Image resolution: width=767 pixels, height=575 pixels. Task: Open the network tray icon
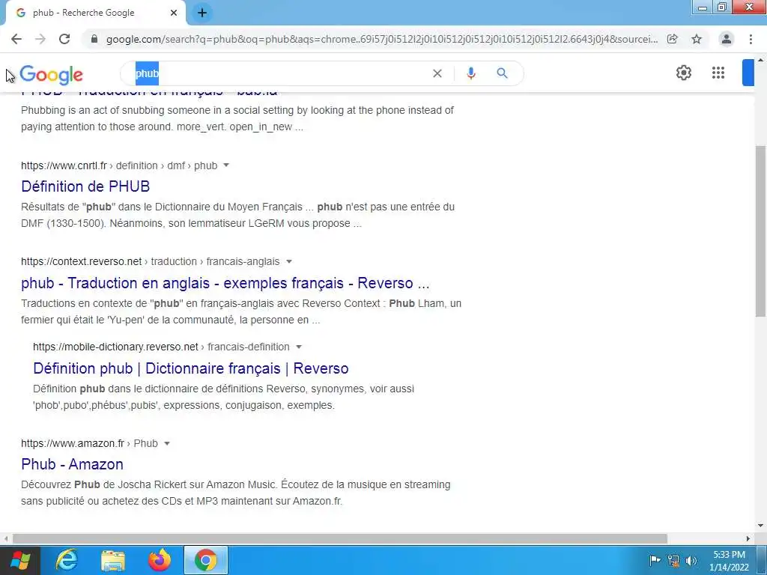pyautogui.click(x=673, y=560)
